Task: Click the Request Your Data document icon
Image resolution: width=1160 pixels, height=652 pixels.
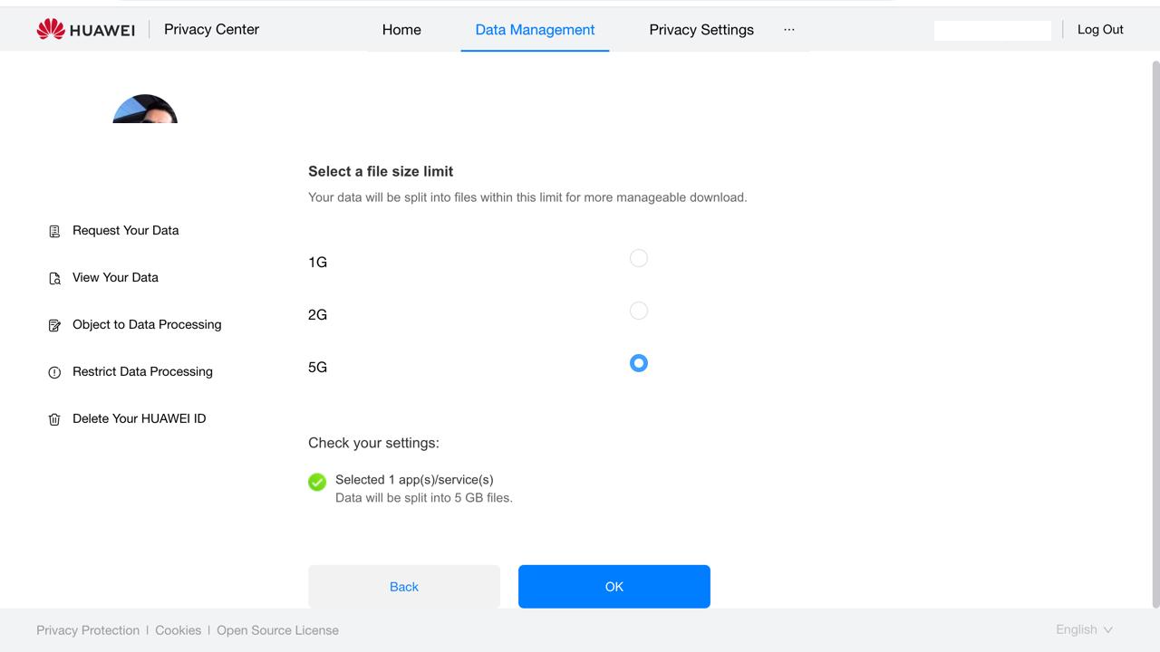Action: [x=54, y=231]
